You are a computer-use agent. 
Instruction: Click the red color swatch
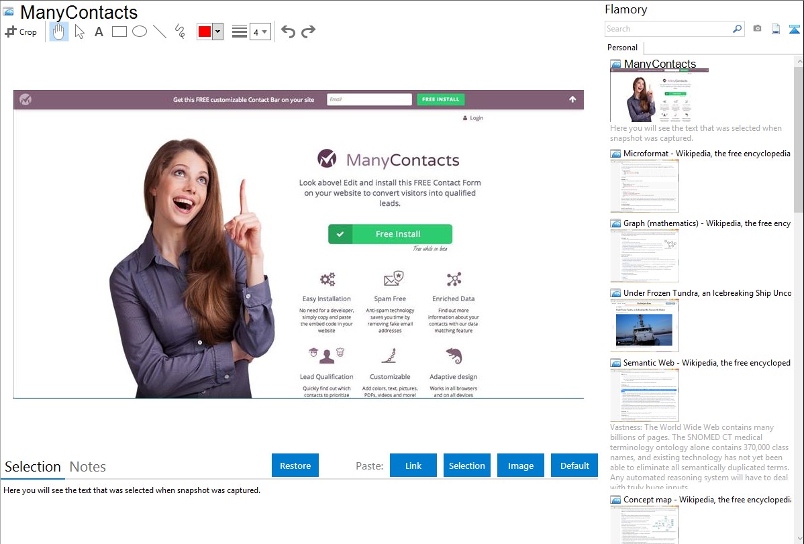coord(205,32)
